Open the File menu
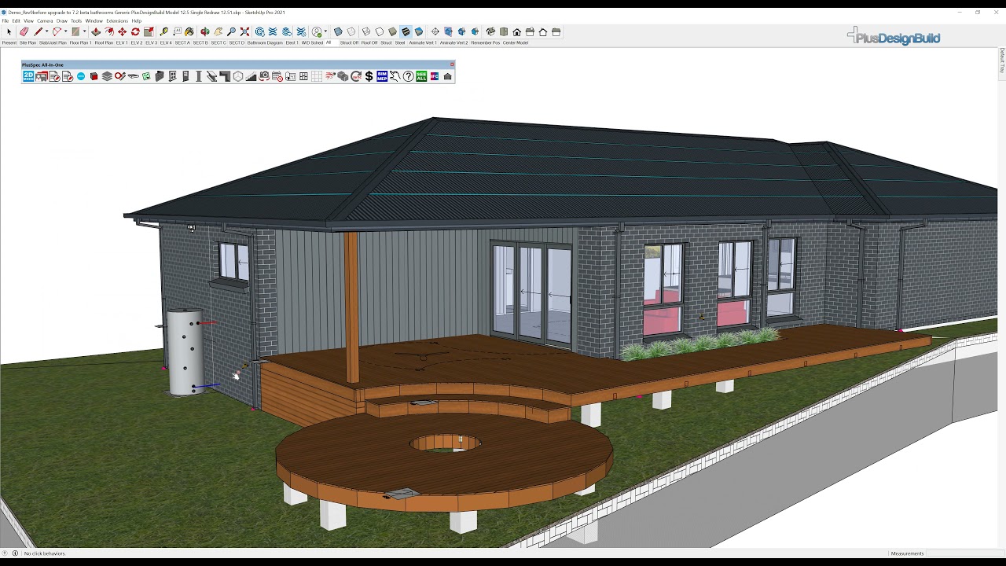Viewport: 1006px width, 566px height. coord(6,21)
